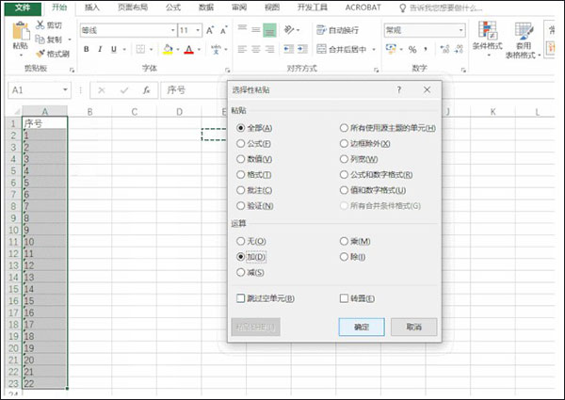Viewport: 565px width, 400px height.
Task: Check the 转置(E) transpose checkbox
Action: (x=344, y=298)
